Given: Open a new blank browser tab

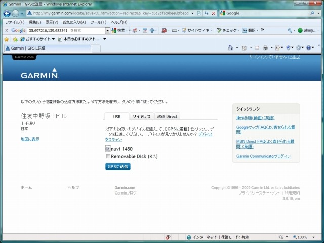Looking at the screenshot, I should point(96,48).
